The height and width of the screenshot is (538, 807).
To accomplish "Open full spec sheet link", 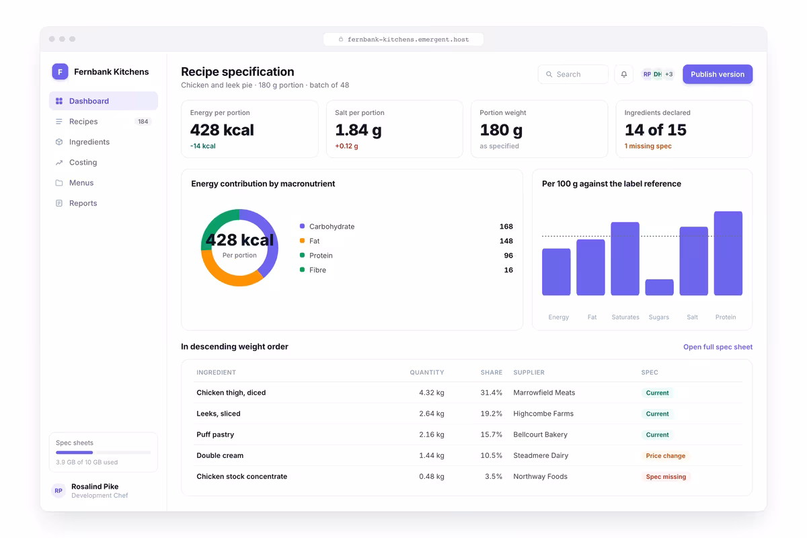I will pyautogui.click(x=718, y=347).
